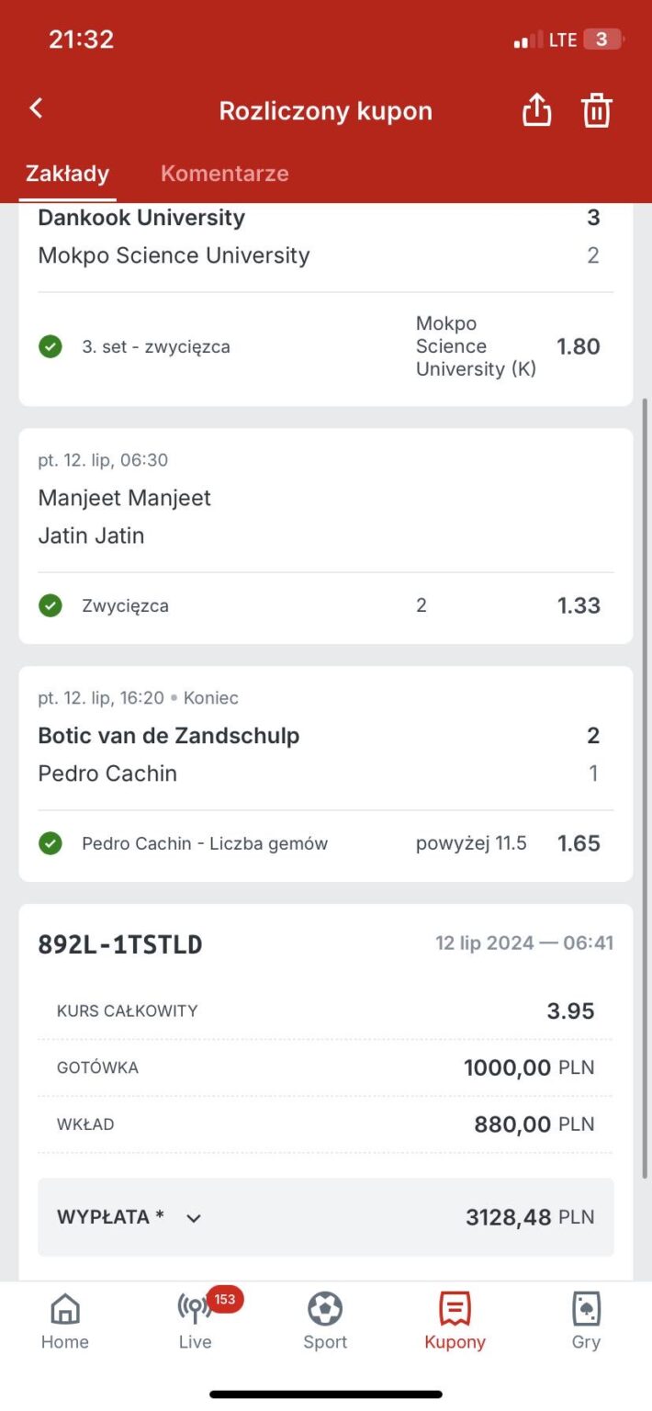This screenshot has height=1411, width=652.
Task: Open Botic van de Zandschulp match
Action: (169, 736)
